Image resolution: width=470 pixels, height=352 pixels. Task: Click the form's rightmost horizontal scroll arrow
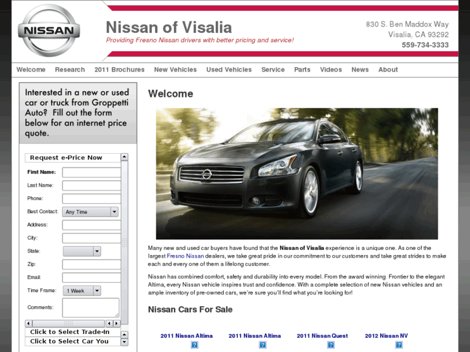117,324
